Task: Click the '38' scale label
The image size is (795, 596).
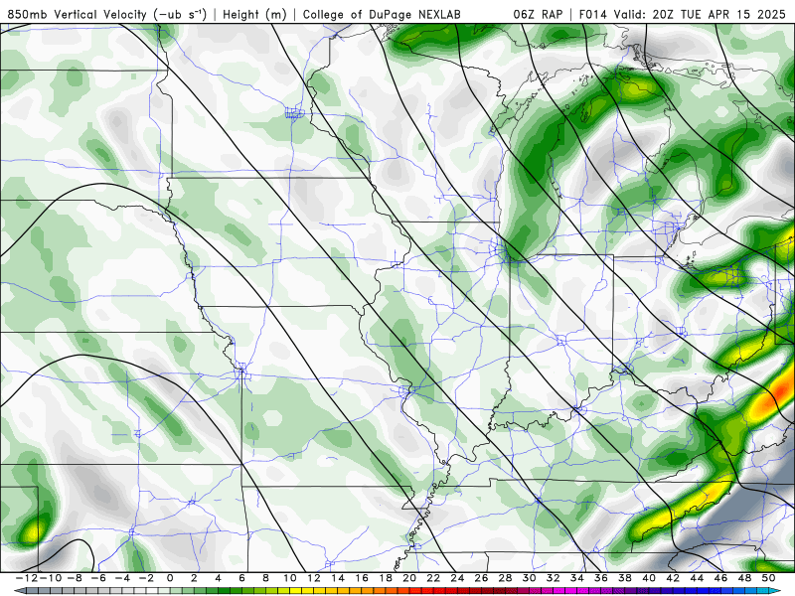Action: coord(625,578)
